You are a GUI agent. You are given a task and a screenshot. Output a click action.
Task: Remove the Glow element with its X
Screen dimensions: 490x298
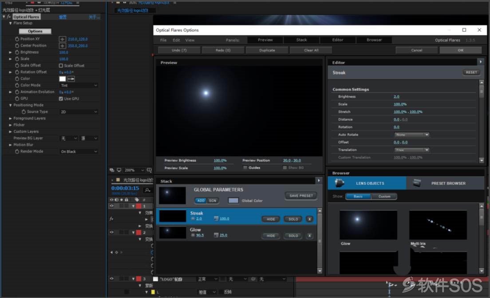(x=309, y=236)
